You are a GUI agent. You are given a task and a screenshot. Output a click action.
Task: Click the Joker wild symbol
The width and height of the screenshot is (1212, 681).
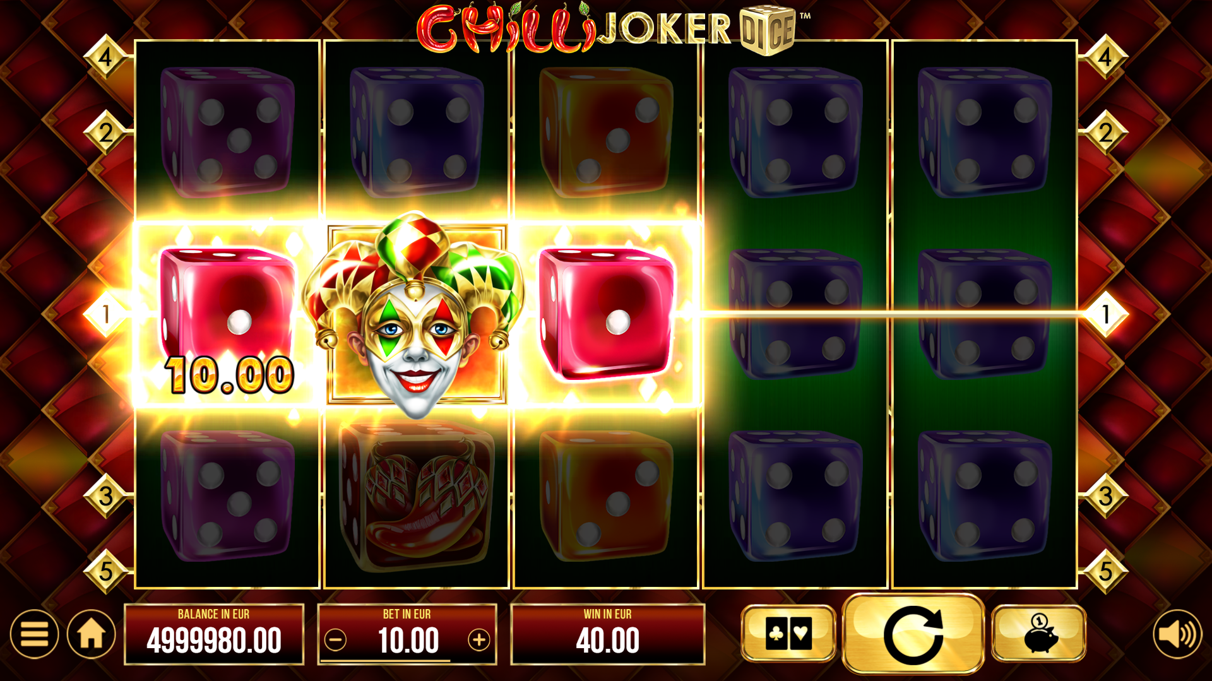click(x=415, y=314)
